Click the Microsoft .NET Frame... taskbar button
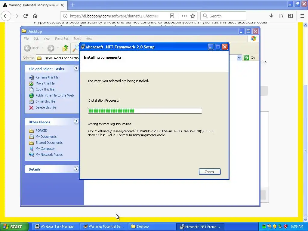The width and height of the screenshot is (308, 231). [200, 227]
